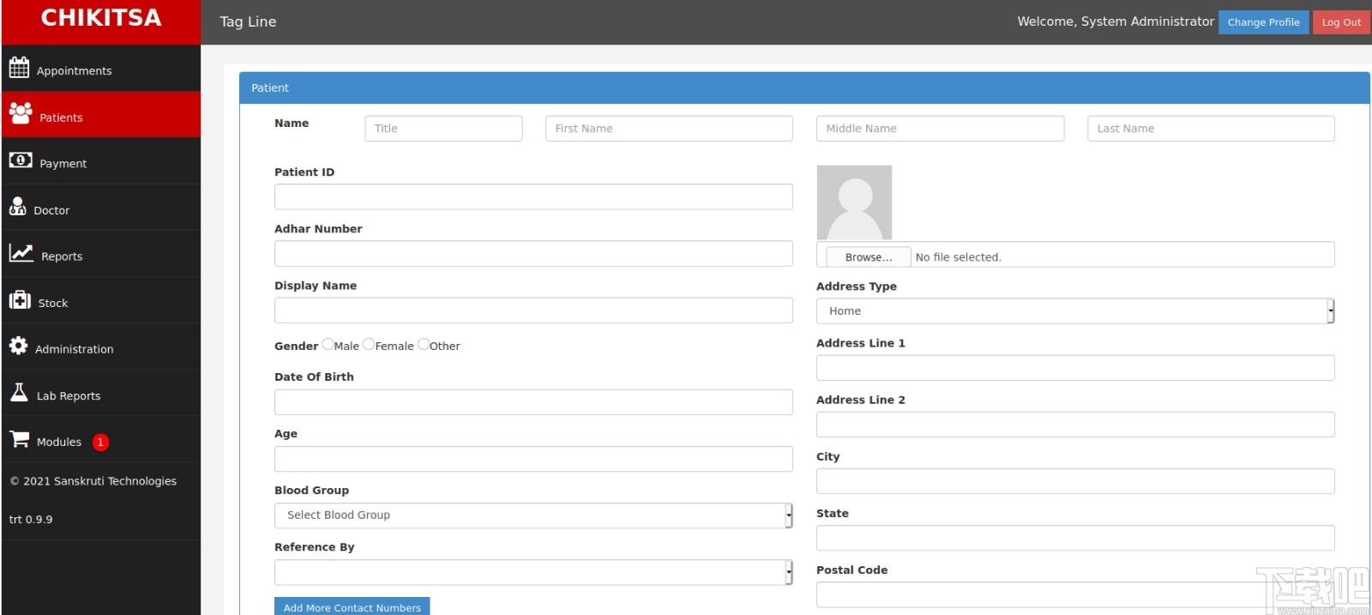Click the Date Of Birth field
Viewport: 1372px width, 615px height.
[x=533, y=401]
